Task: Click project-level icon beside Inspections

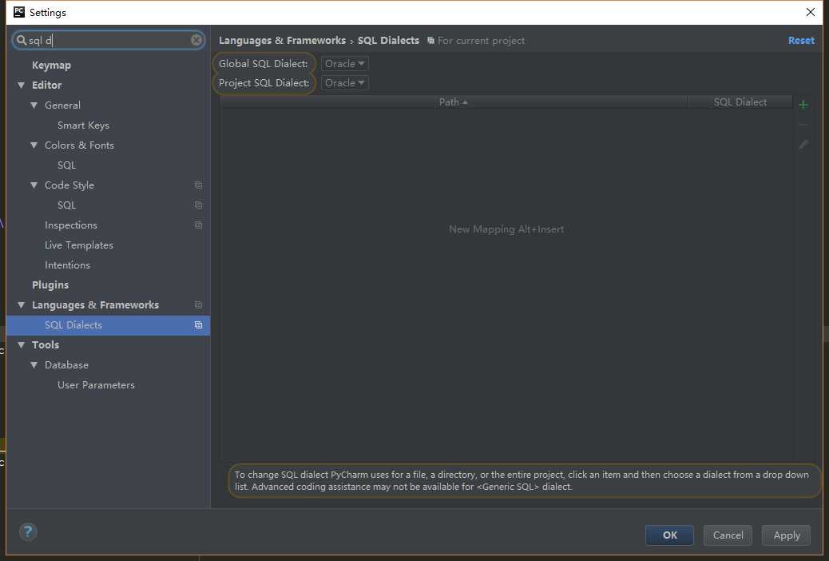Action: pyautogui.click(x=198, y=225)
